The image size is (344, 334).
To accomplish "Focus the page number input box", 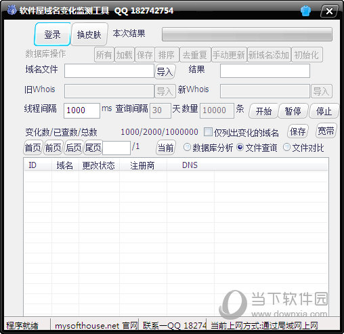I will pos(116,148).
